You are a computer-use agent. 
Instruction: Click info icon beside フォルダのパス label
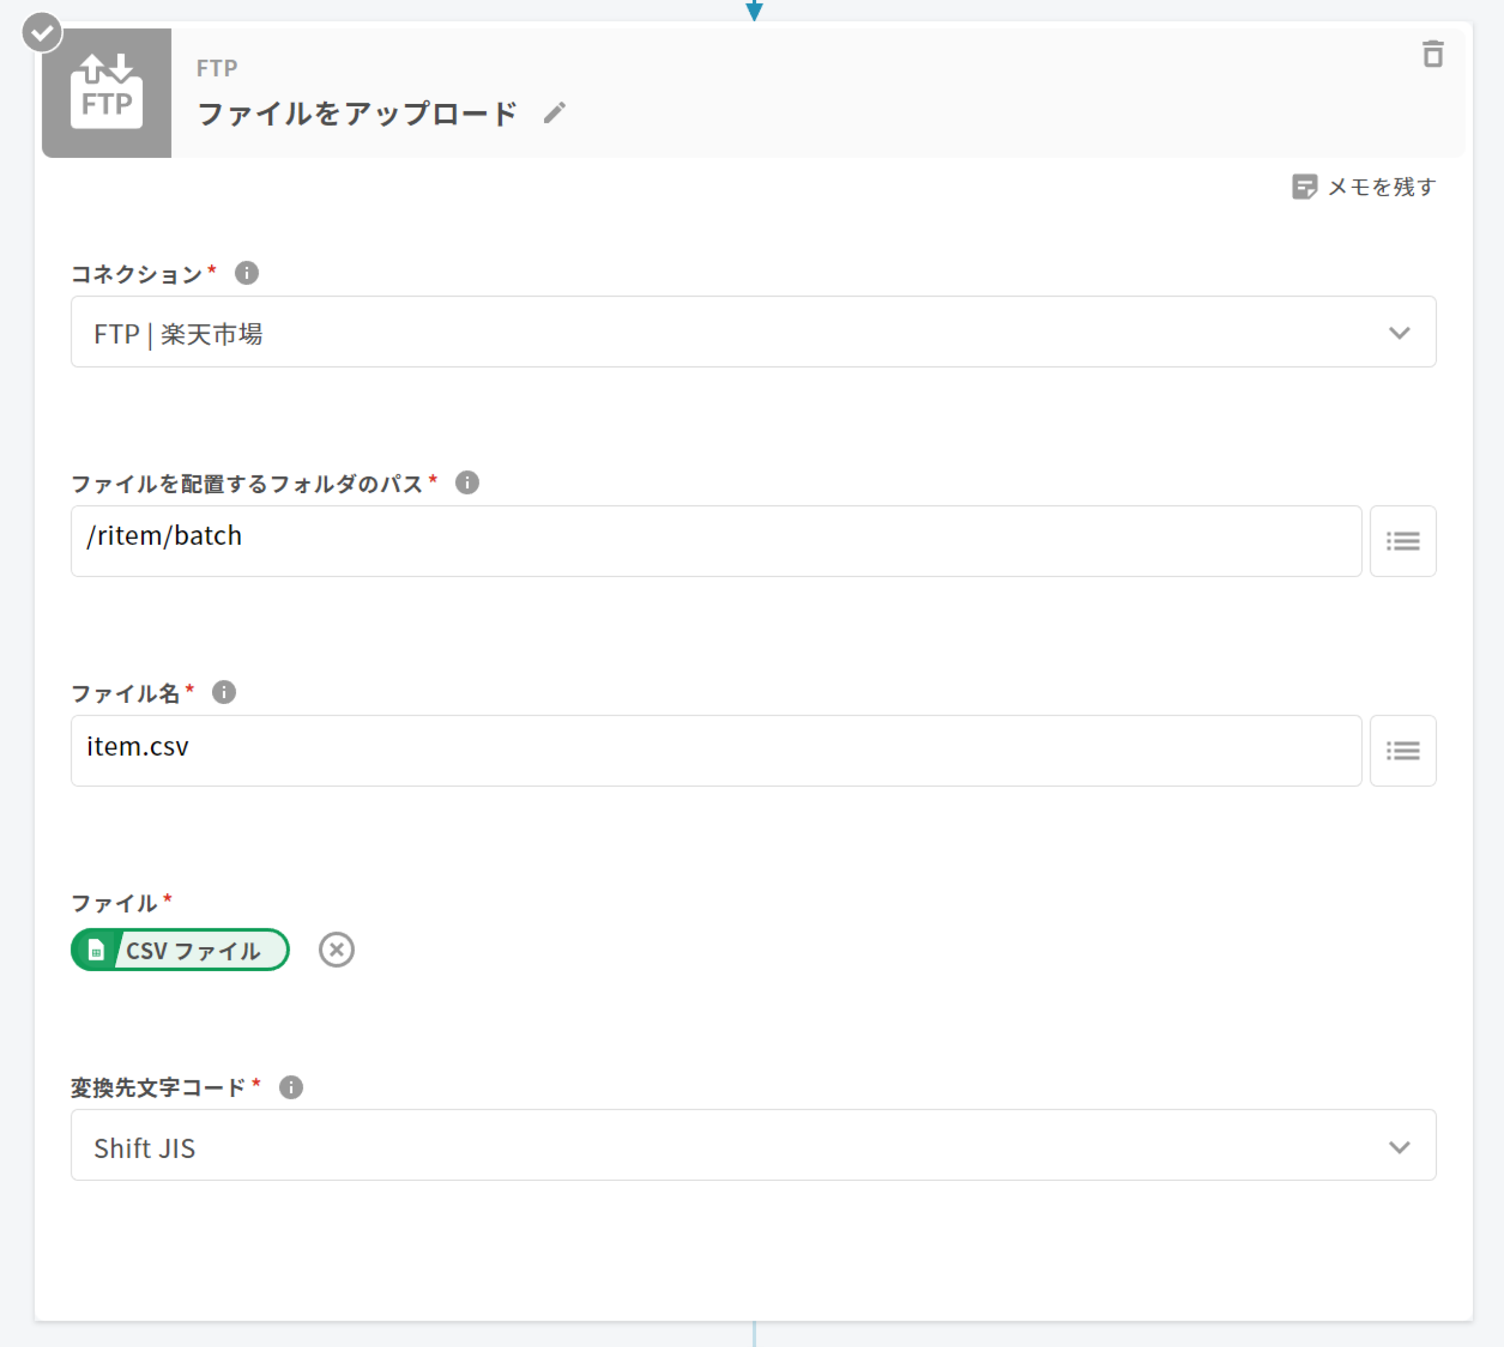(466, 483)
